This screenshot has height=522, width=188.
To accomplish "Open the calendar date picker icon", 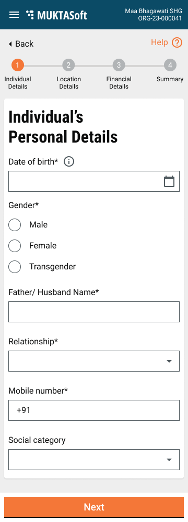I will pos(169,181).
